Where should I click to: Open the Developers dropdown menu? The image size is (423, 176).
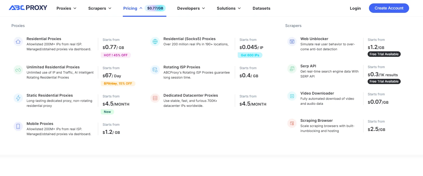pos(191,8)
